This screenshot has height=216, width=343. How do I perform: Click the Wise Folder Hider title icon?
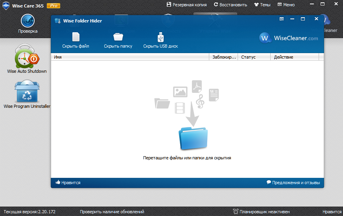coord(57,21)
